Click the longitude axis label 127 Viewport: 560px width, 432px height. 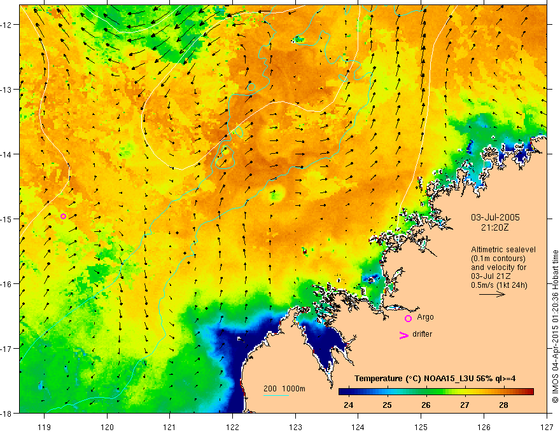click(x=547, y=427)
